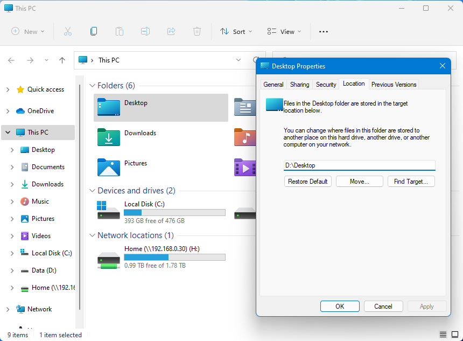Viewport: 463px width, 341px height.
Task: Select the Rename icon in the toolbar
Action: click(145, 31)
